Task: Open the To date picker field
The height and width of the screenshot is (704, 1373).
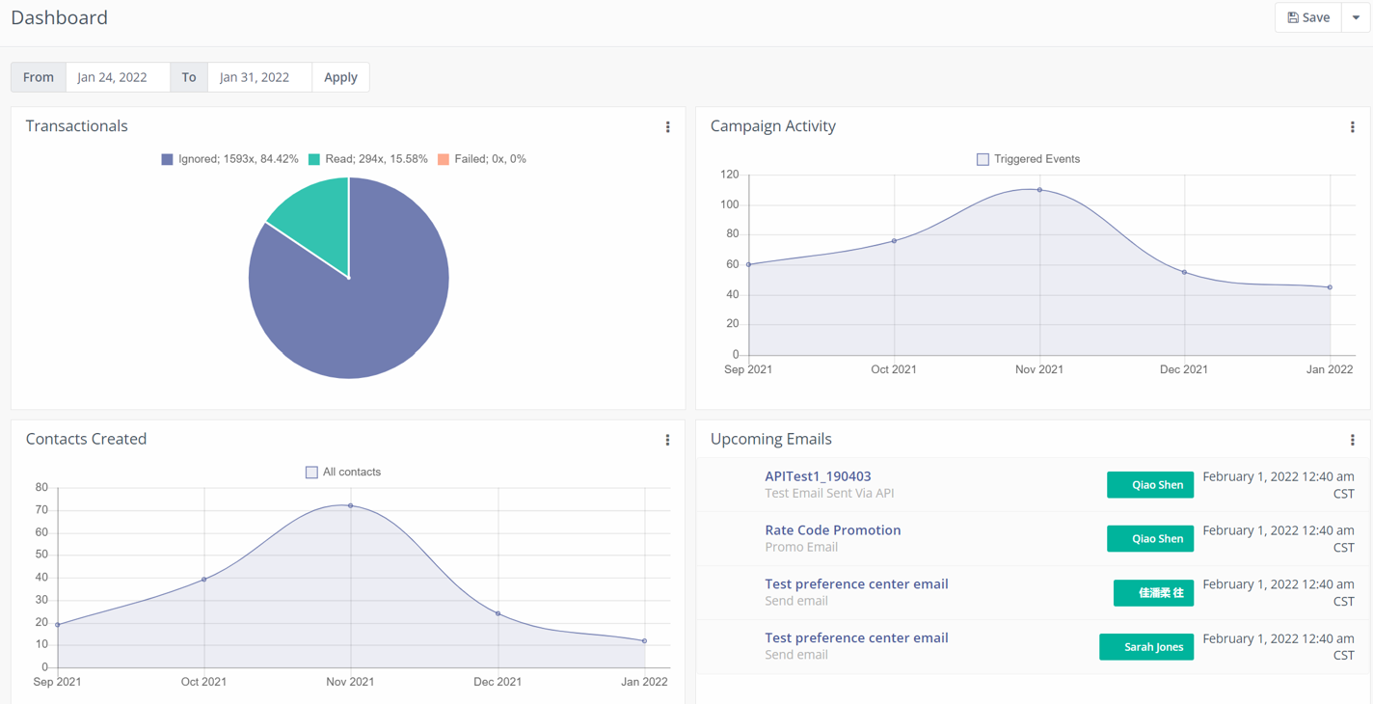Action: click(259, 77)
